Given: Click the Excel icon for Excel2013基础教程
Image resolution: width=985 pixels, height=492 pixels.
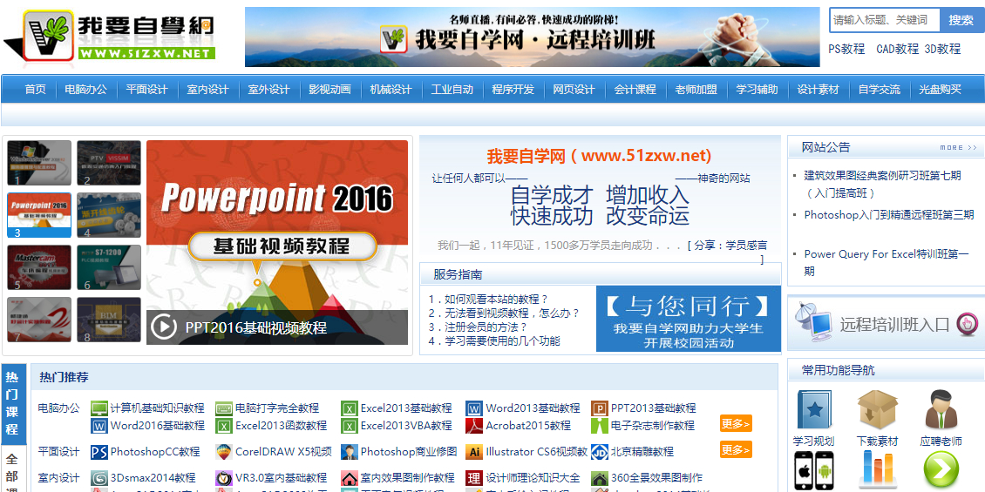Looking at the screenshot, I should click(x=350, y=408).
